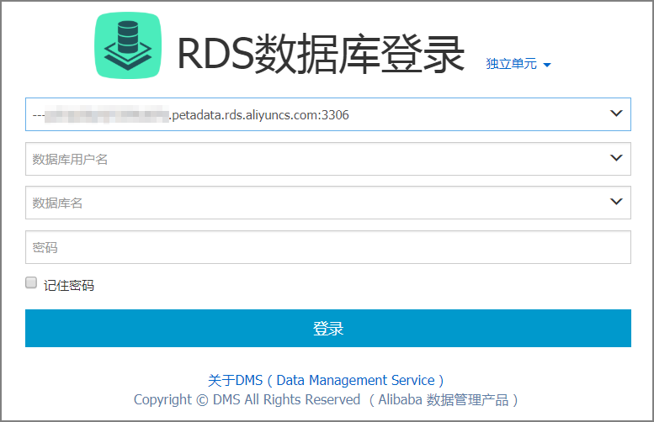This screenshot has width=654, height=422.
Task: Click the host address field ending in :3306
Action: tap(327, 114)
